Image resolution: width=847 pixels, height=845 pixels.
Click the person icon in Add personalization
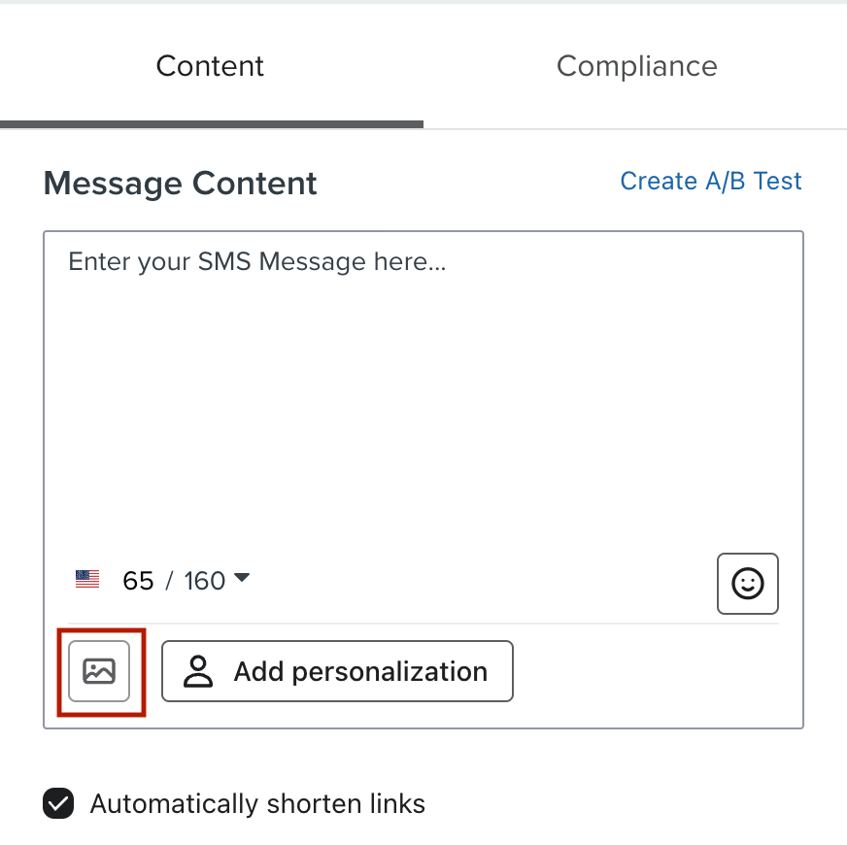pyautogui.click(x=198, y=671)
